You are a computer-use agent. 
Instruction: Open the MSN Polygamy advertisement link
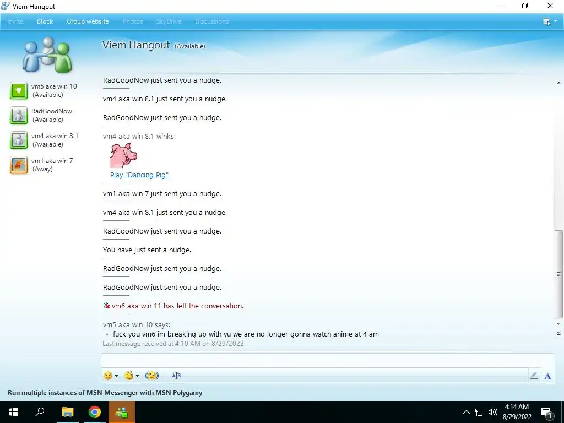click(105, 392)
